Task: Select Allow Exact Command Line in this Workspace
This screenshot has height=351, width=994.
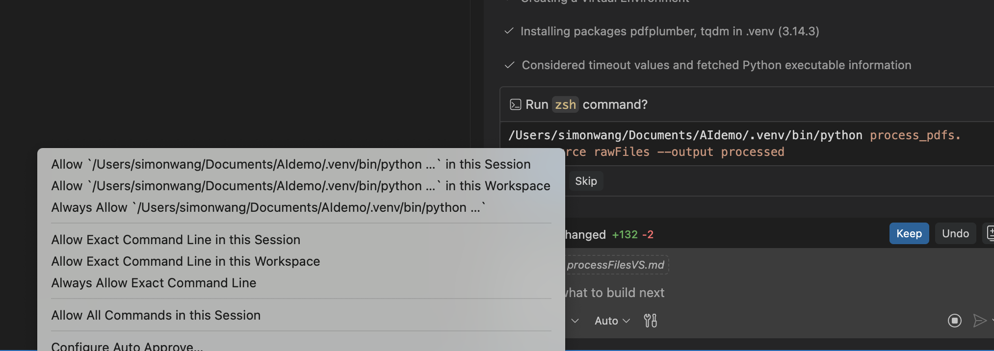Action: pyautogui.click(x=185, y=261)
